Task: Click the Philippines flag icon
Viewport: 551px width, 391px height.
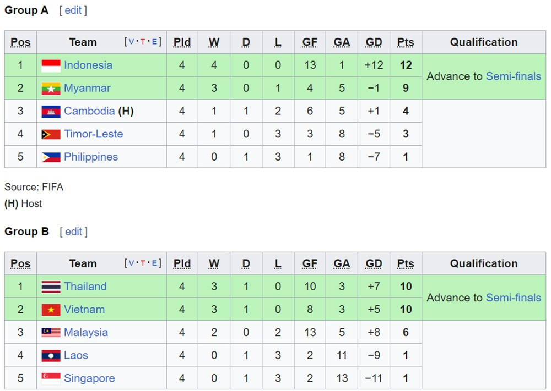Action: [51, 157]
